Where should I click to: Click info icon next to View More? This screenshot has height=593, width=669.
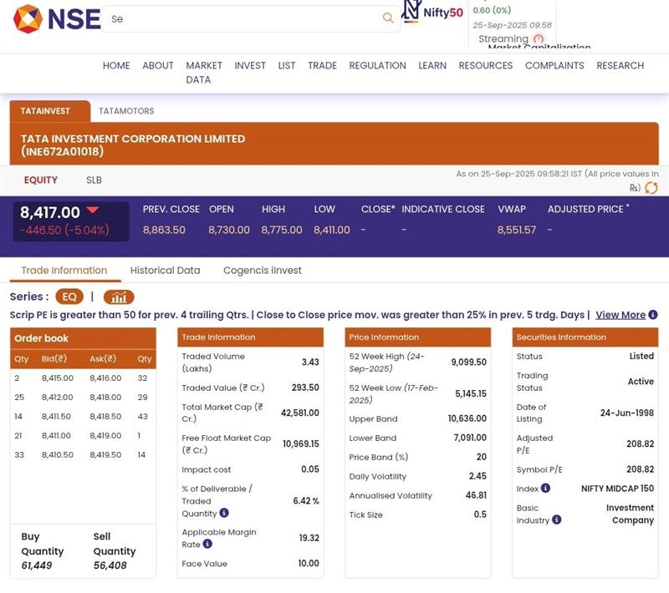tap(653, 315)
